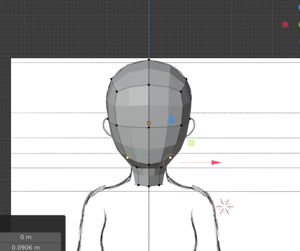Click the 3D cursor beside the right shoulder

(224, 207)
